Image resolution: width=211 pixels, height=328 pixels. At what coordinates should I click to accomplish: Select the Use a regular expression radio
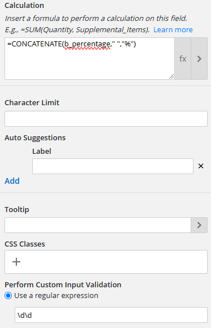[8, 296]
